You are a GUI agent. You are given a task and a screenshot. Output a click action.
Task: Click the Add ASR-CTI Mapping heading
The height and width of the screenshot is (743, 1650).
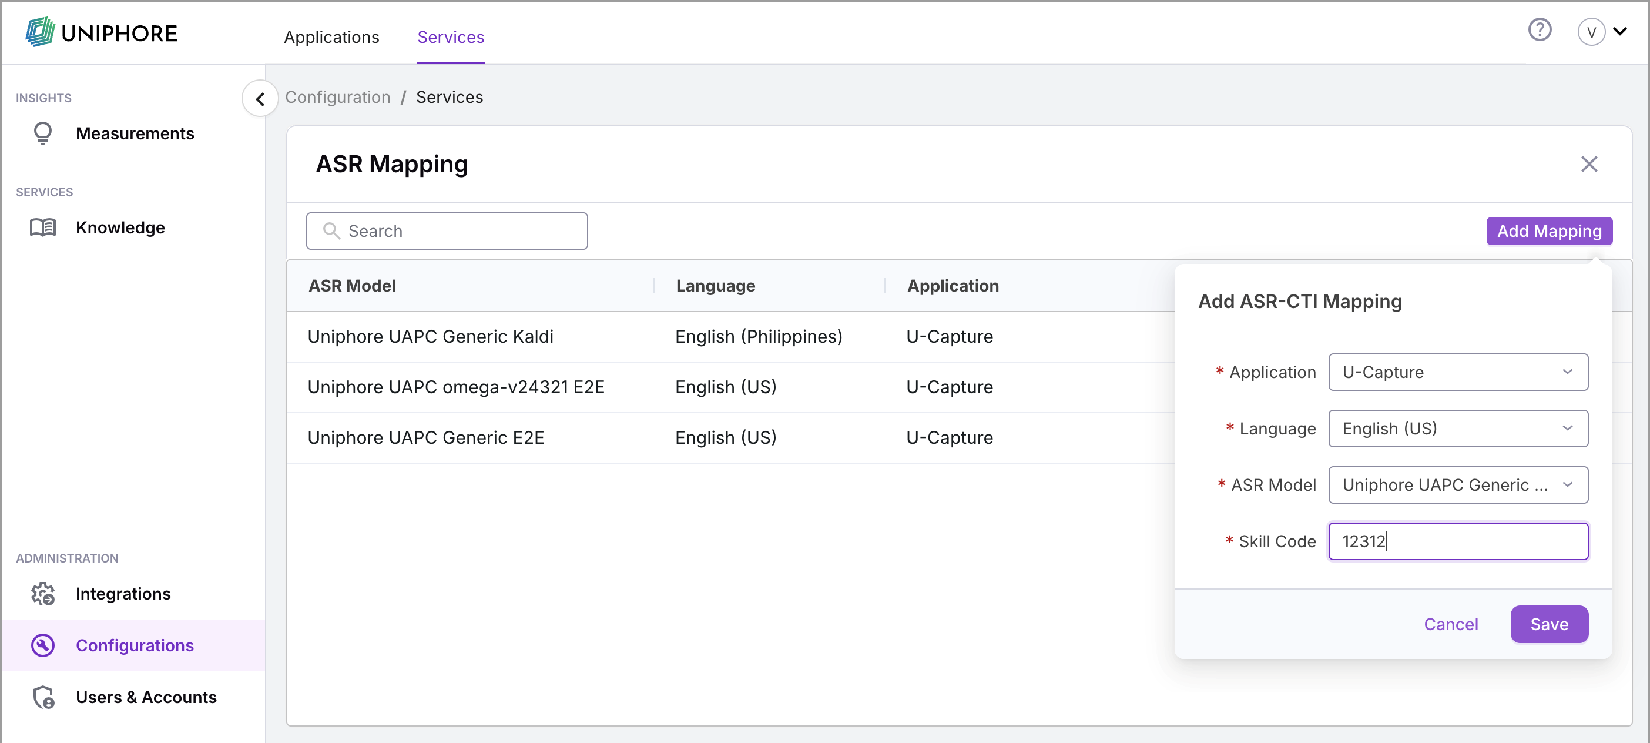[x=1300, y=302]
